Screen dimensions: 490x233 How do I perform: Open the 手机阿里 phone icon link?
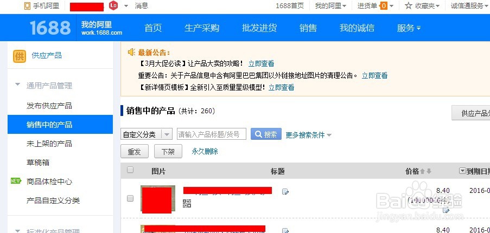(x=28, y=5)
